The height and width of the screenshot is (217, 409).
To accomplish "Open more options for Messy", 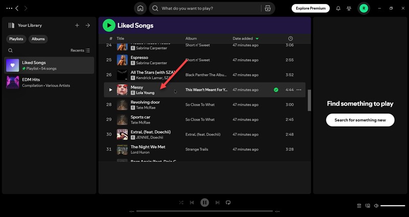I will pos(299,90).
